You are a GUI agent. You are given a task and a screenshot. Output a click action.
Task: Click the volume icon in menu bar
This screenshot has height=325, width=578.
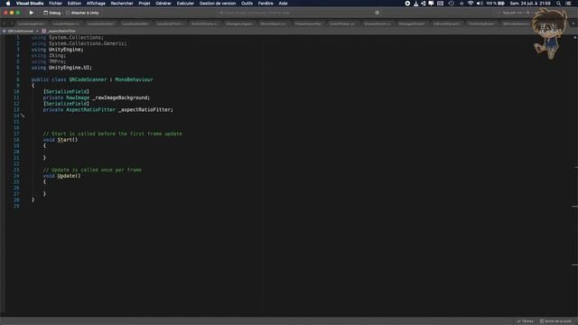480,4
